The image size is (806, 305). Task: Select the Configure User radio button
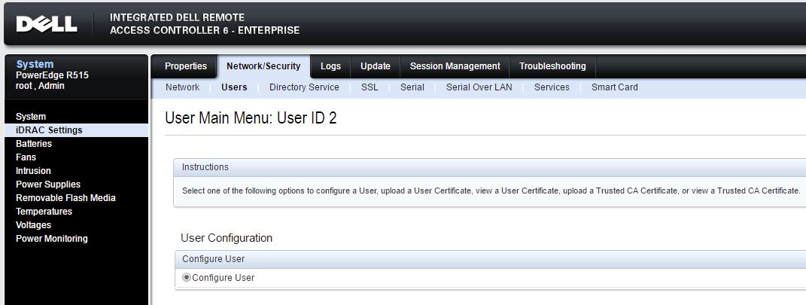pyautogui.click(x=187, y=277)
